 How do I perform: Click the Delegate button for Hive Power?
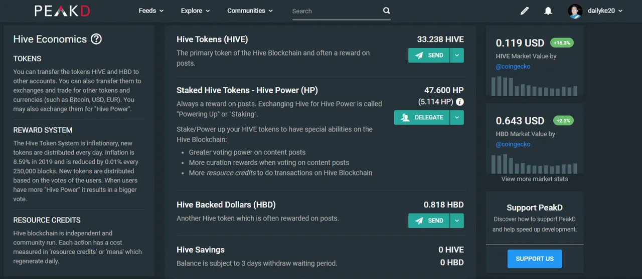(x=422, y=117)
